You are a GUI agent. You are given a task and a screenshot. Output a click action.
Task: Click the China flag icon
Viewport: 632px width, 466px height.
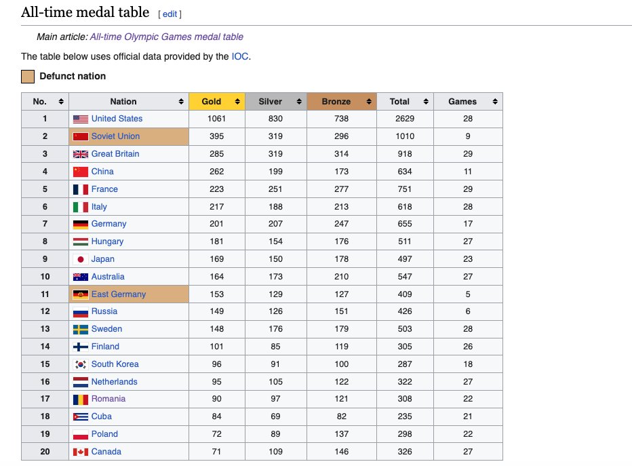tap(81, 172)
